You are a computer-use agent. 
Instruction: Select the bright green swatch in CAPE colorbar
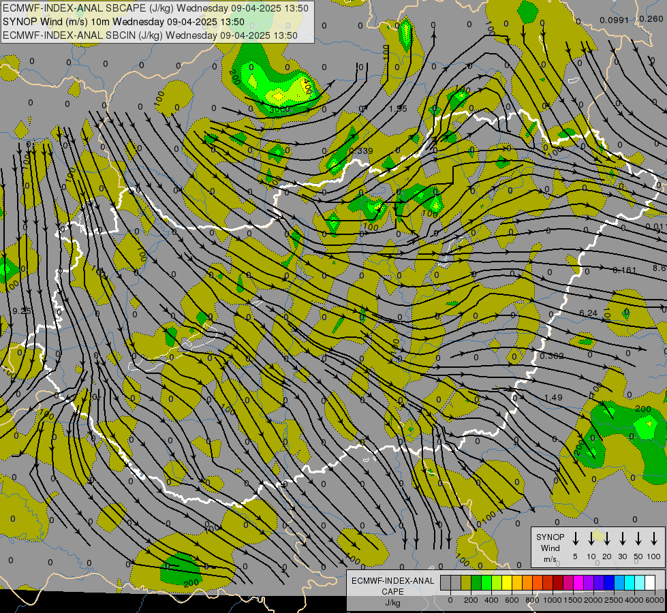click(486, 582)
